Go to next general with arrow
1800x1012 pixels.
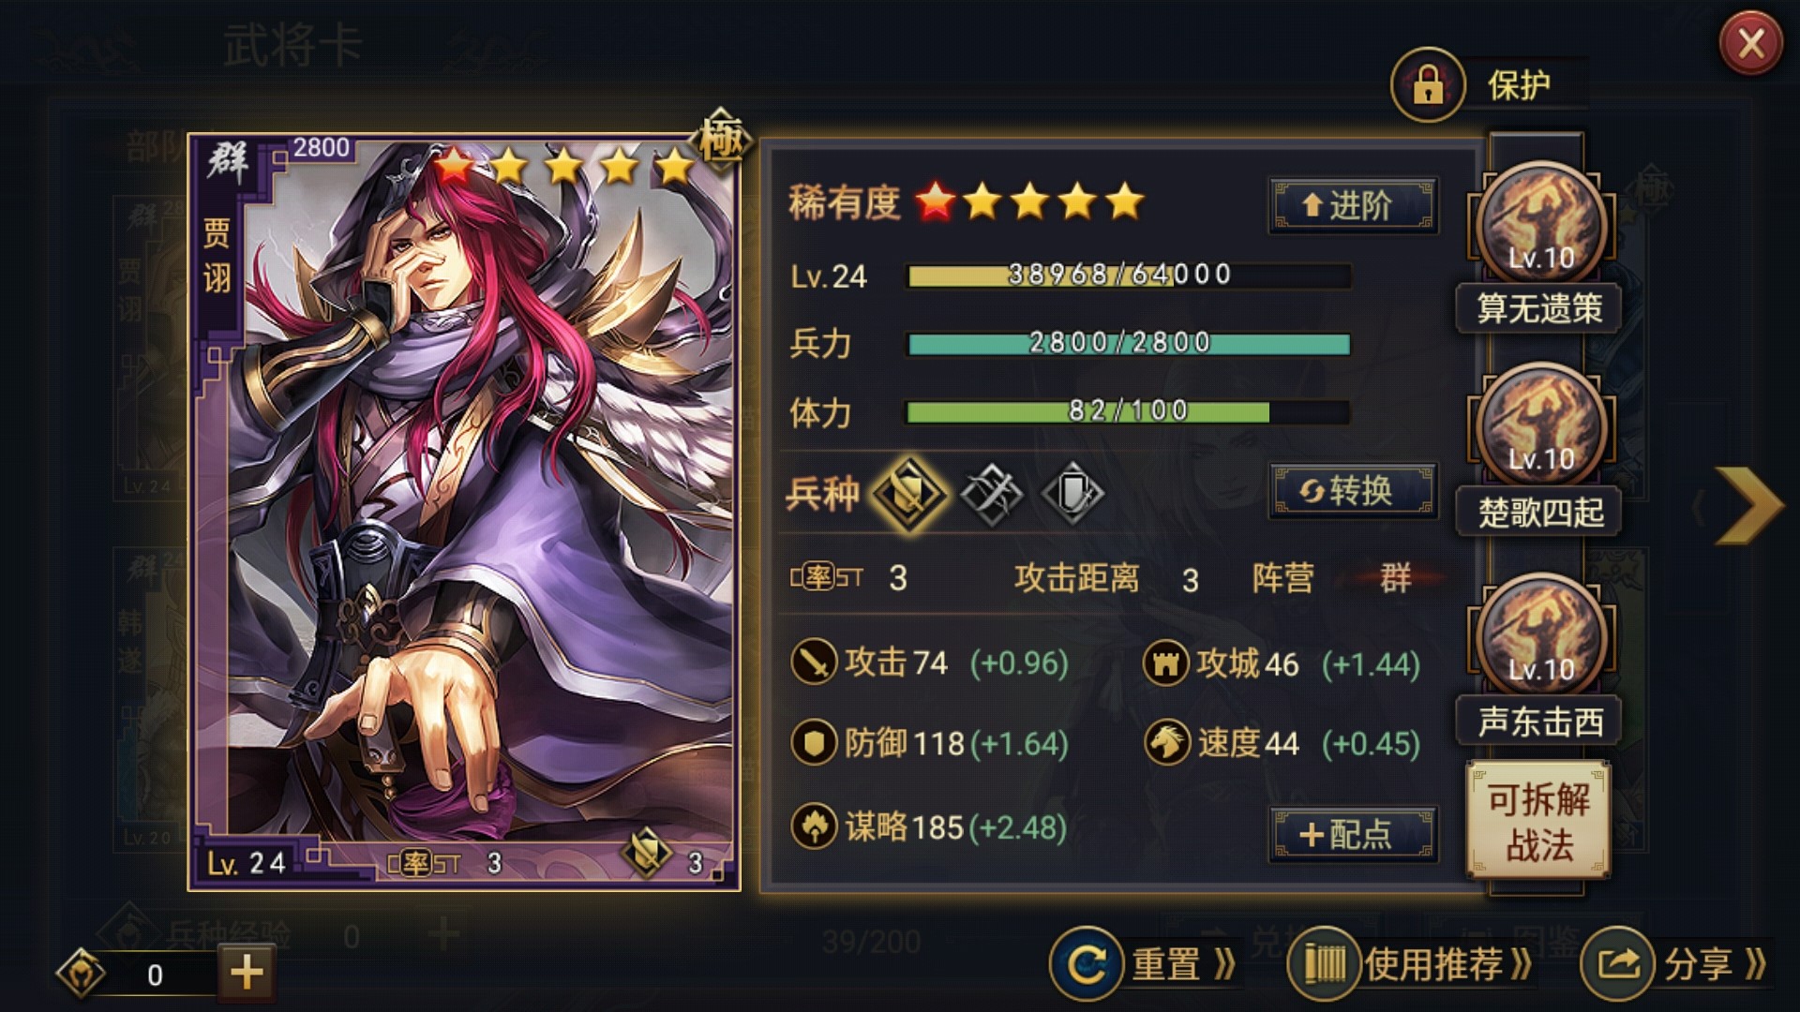1748,506
